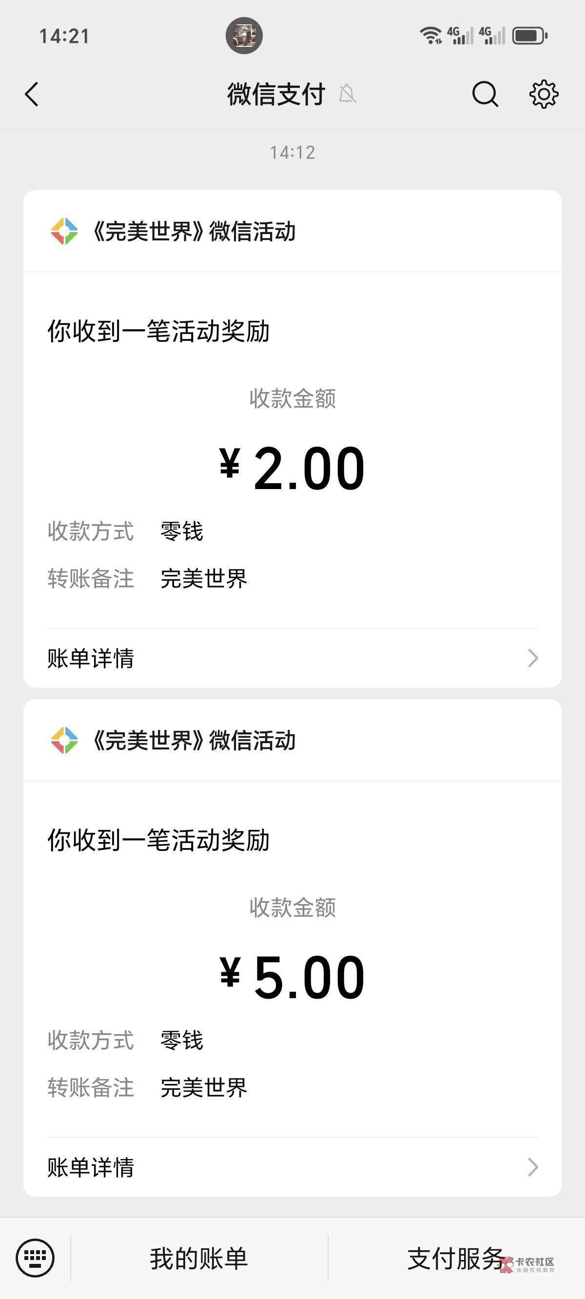Open the settings gear icon
The height and width of the screenshot is (1299, 585).
544,94
